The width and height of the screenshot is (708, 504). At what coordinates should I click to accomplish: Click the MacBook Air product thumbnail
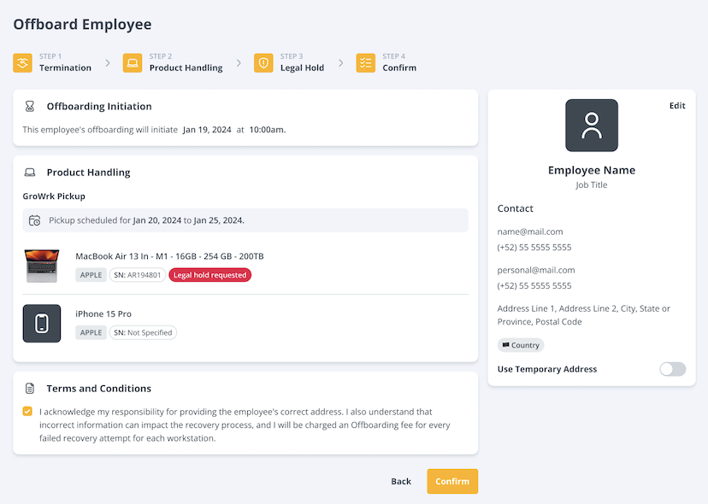click(x=42, y=266)
